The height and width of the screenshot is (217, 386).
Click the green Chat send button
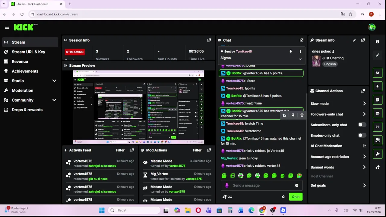[296, 197]
